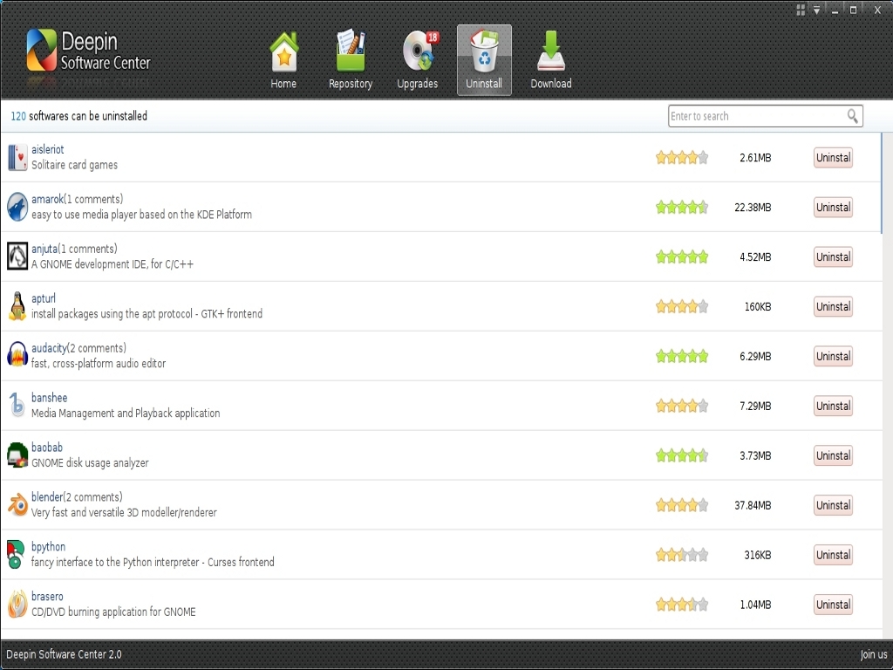Click the star rating for aisleriot
893x670 pixels.
pos(682,157)
